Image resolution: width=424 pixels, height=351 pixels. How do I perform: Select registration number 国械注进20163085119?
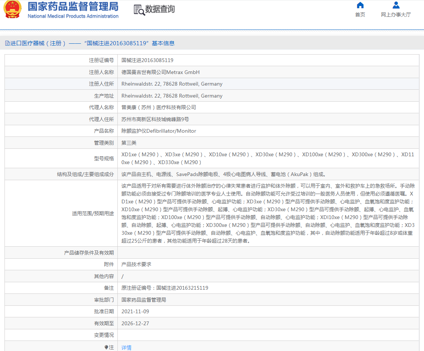pos(147,60)
